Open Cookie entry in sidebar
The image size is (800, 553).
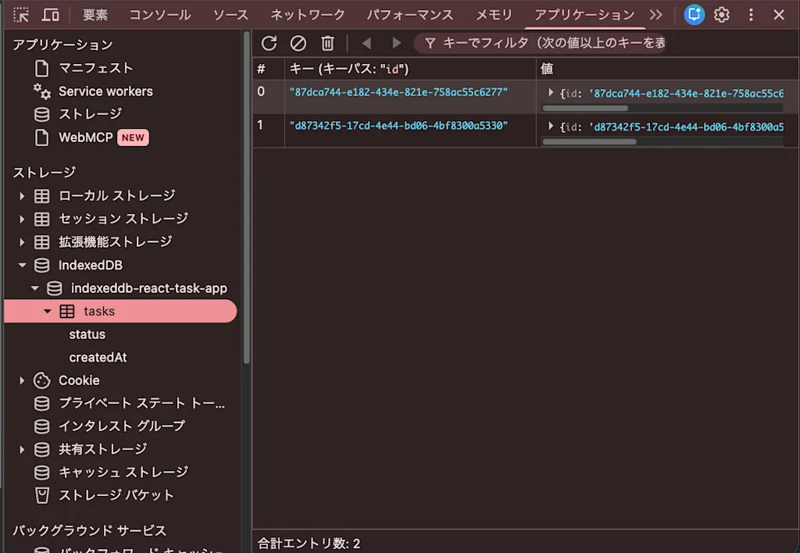(79, 380)
